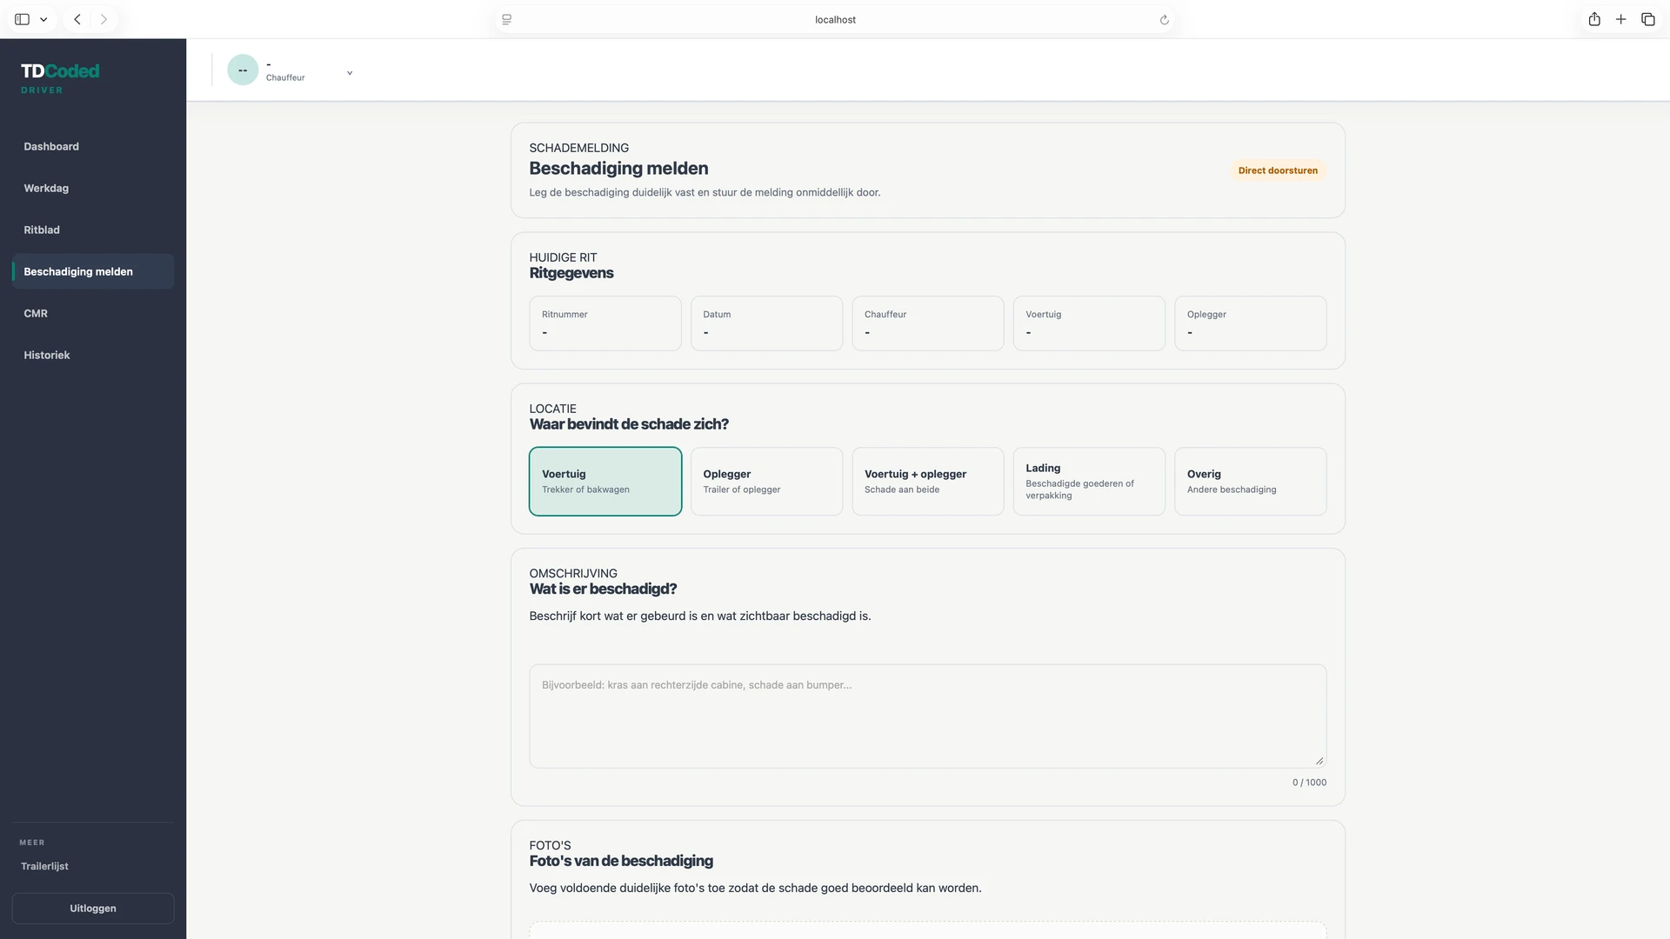Click the Chauffeur info card in Ritgegevens

pos(928,323)
